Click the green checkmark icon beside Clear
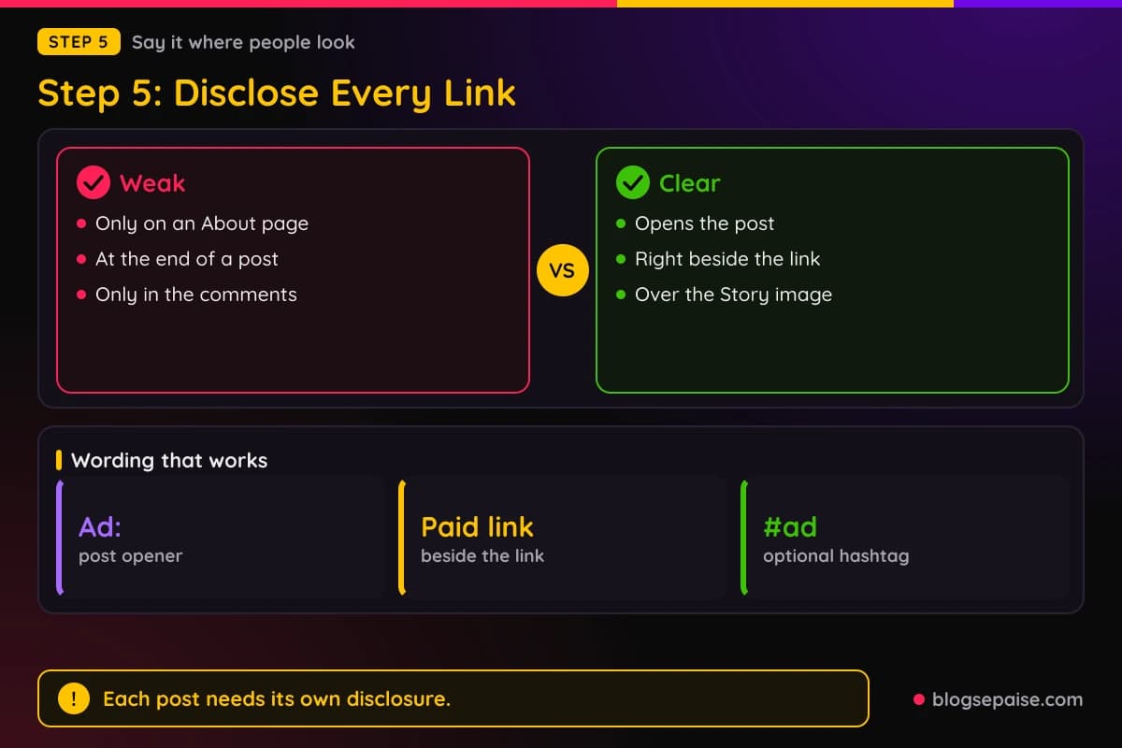 tap(632, 183)
